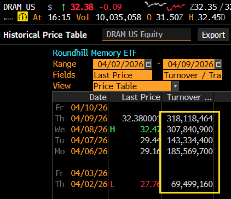Select the 04/08/26 date cell

pos(89,130)
